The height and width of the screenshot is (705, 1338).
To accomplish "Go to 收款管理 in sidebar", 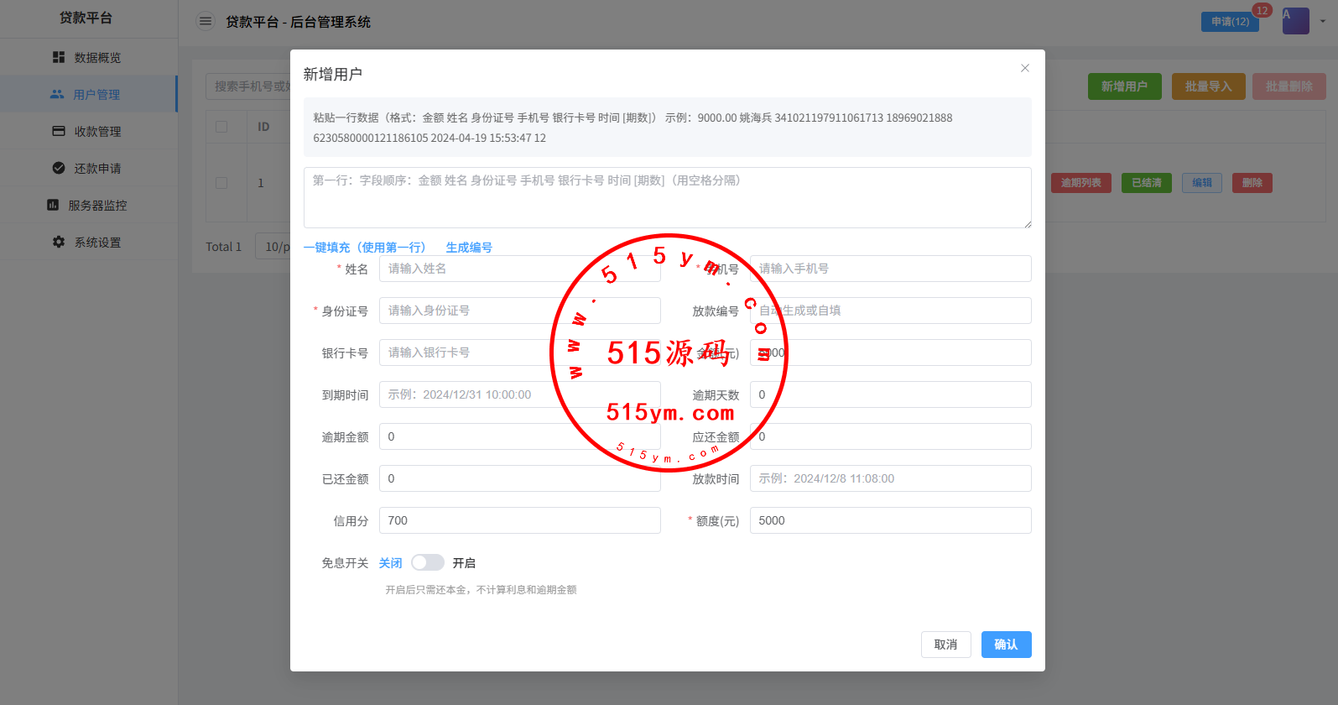I will click(97, 131).
